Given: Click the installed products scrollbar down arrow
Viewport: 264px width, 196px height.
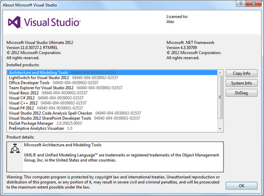Looking at the screenshot, I should 220,128.
